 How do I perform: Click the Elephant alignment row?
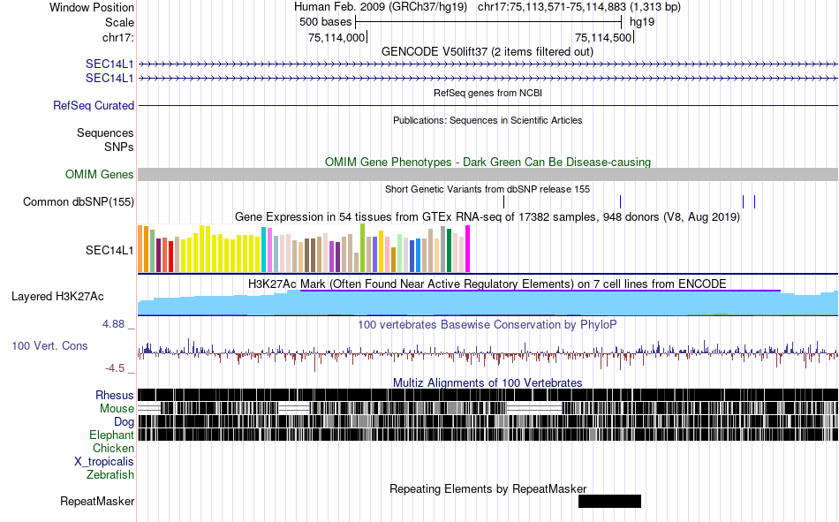[x=488, y=435]
